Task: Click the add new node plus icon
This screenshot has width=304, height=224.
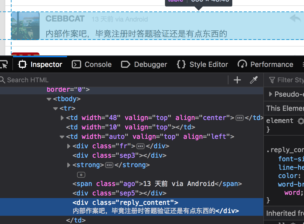Action: point(237,80)
